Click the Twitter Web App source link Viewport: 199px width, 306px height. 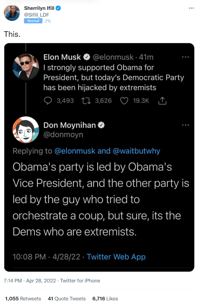coord(116,257)
